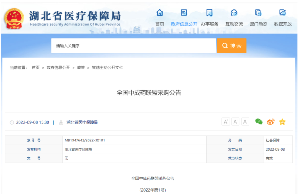The image size is (299, 194).
Task: Click the 办事服务 bookmark icon
Action: click(209, 13)
